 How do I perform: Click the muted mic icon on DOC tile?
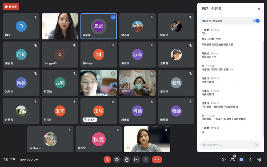(36, 17)
